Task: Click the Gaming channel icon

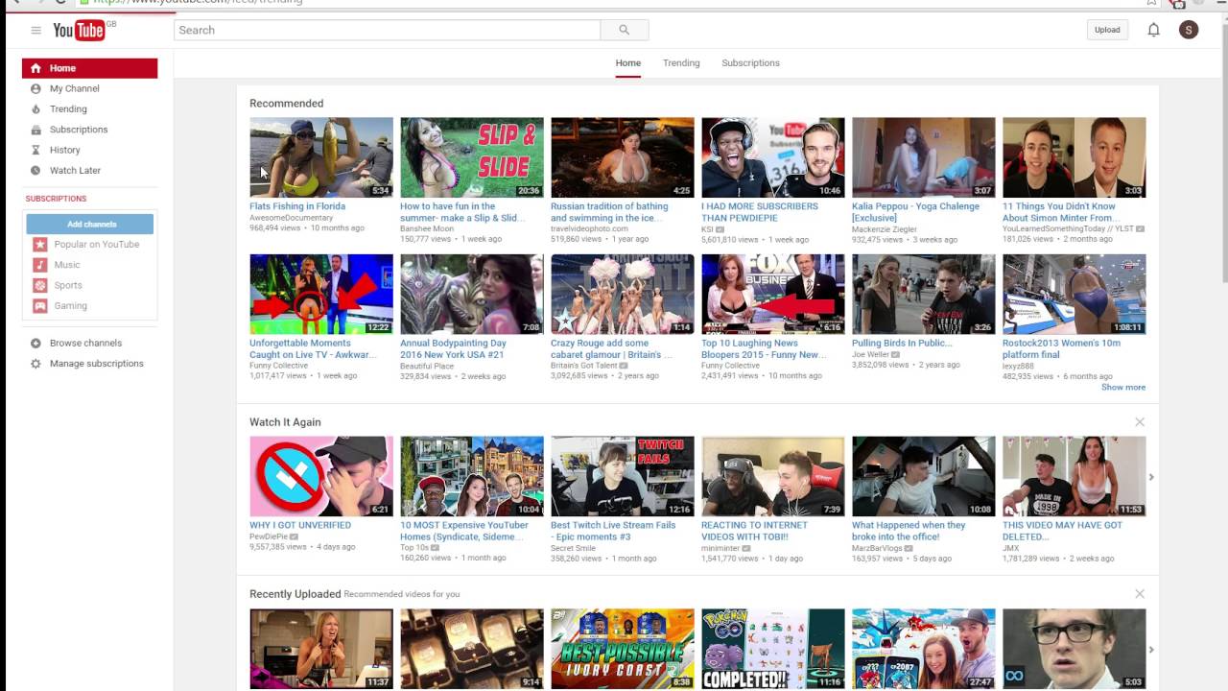Action: pos(40,305)
